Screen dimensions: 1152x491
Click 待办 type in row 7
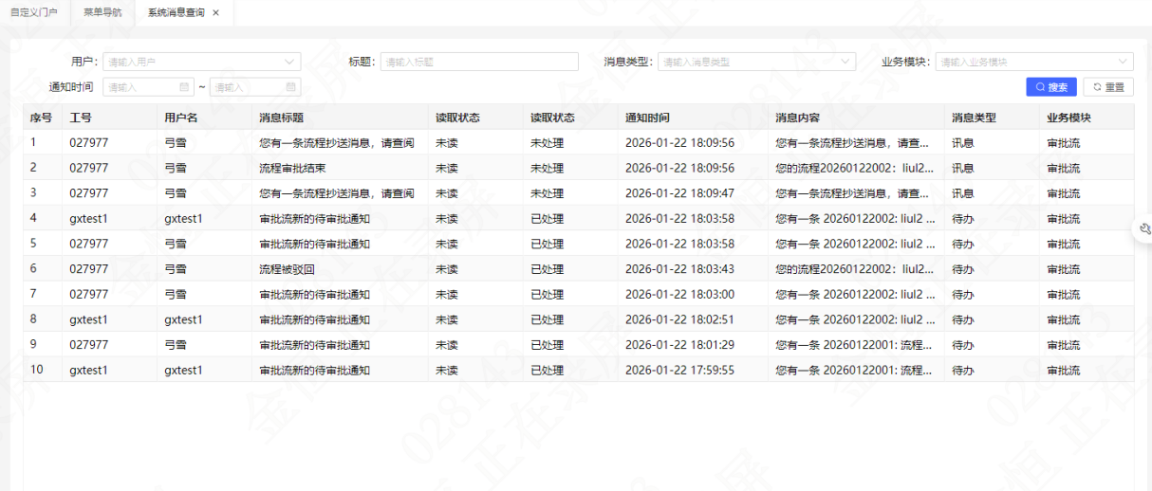point(962,295)
